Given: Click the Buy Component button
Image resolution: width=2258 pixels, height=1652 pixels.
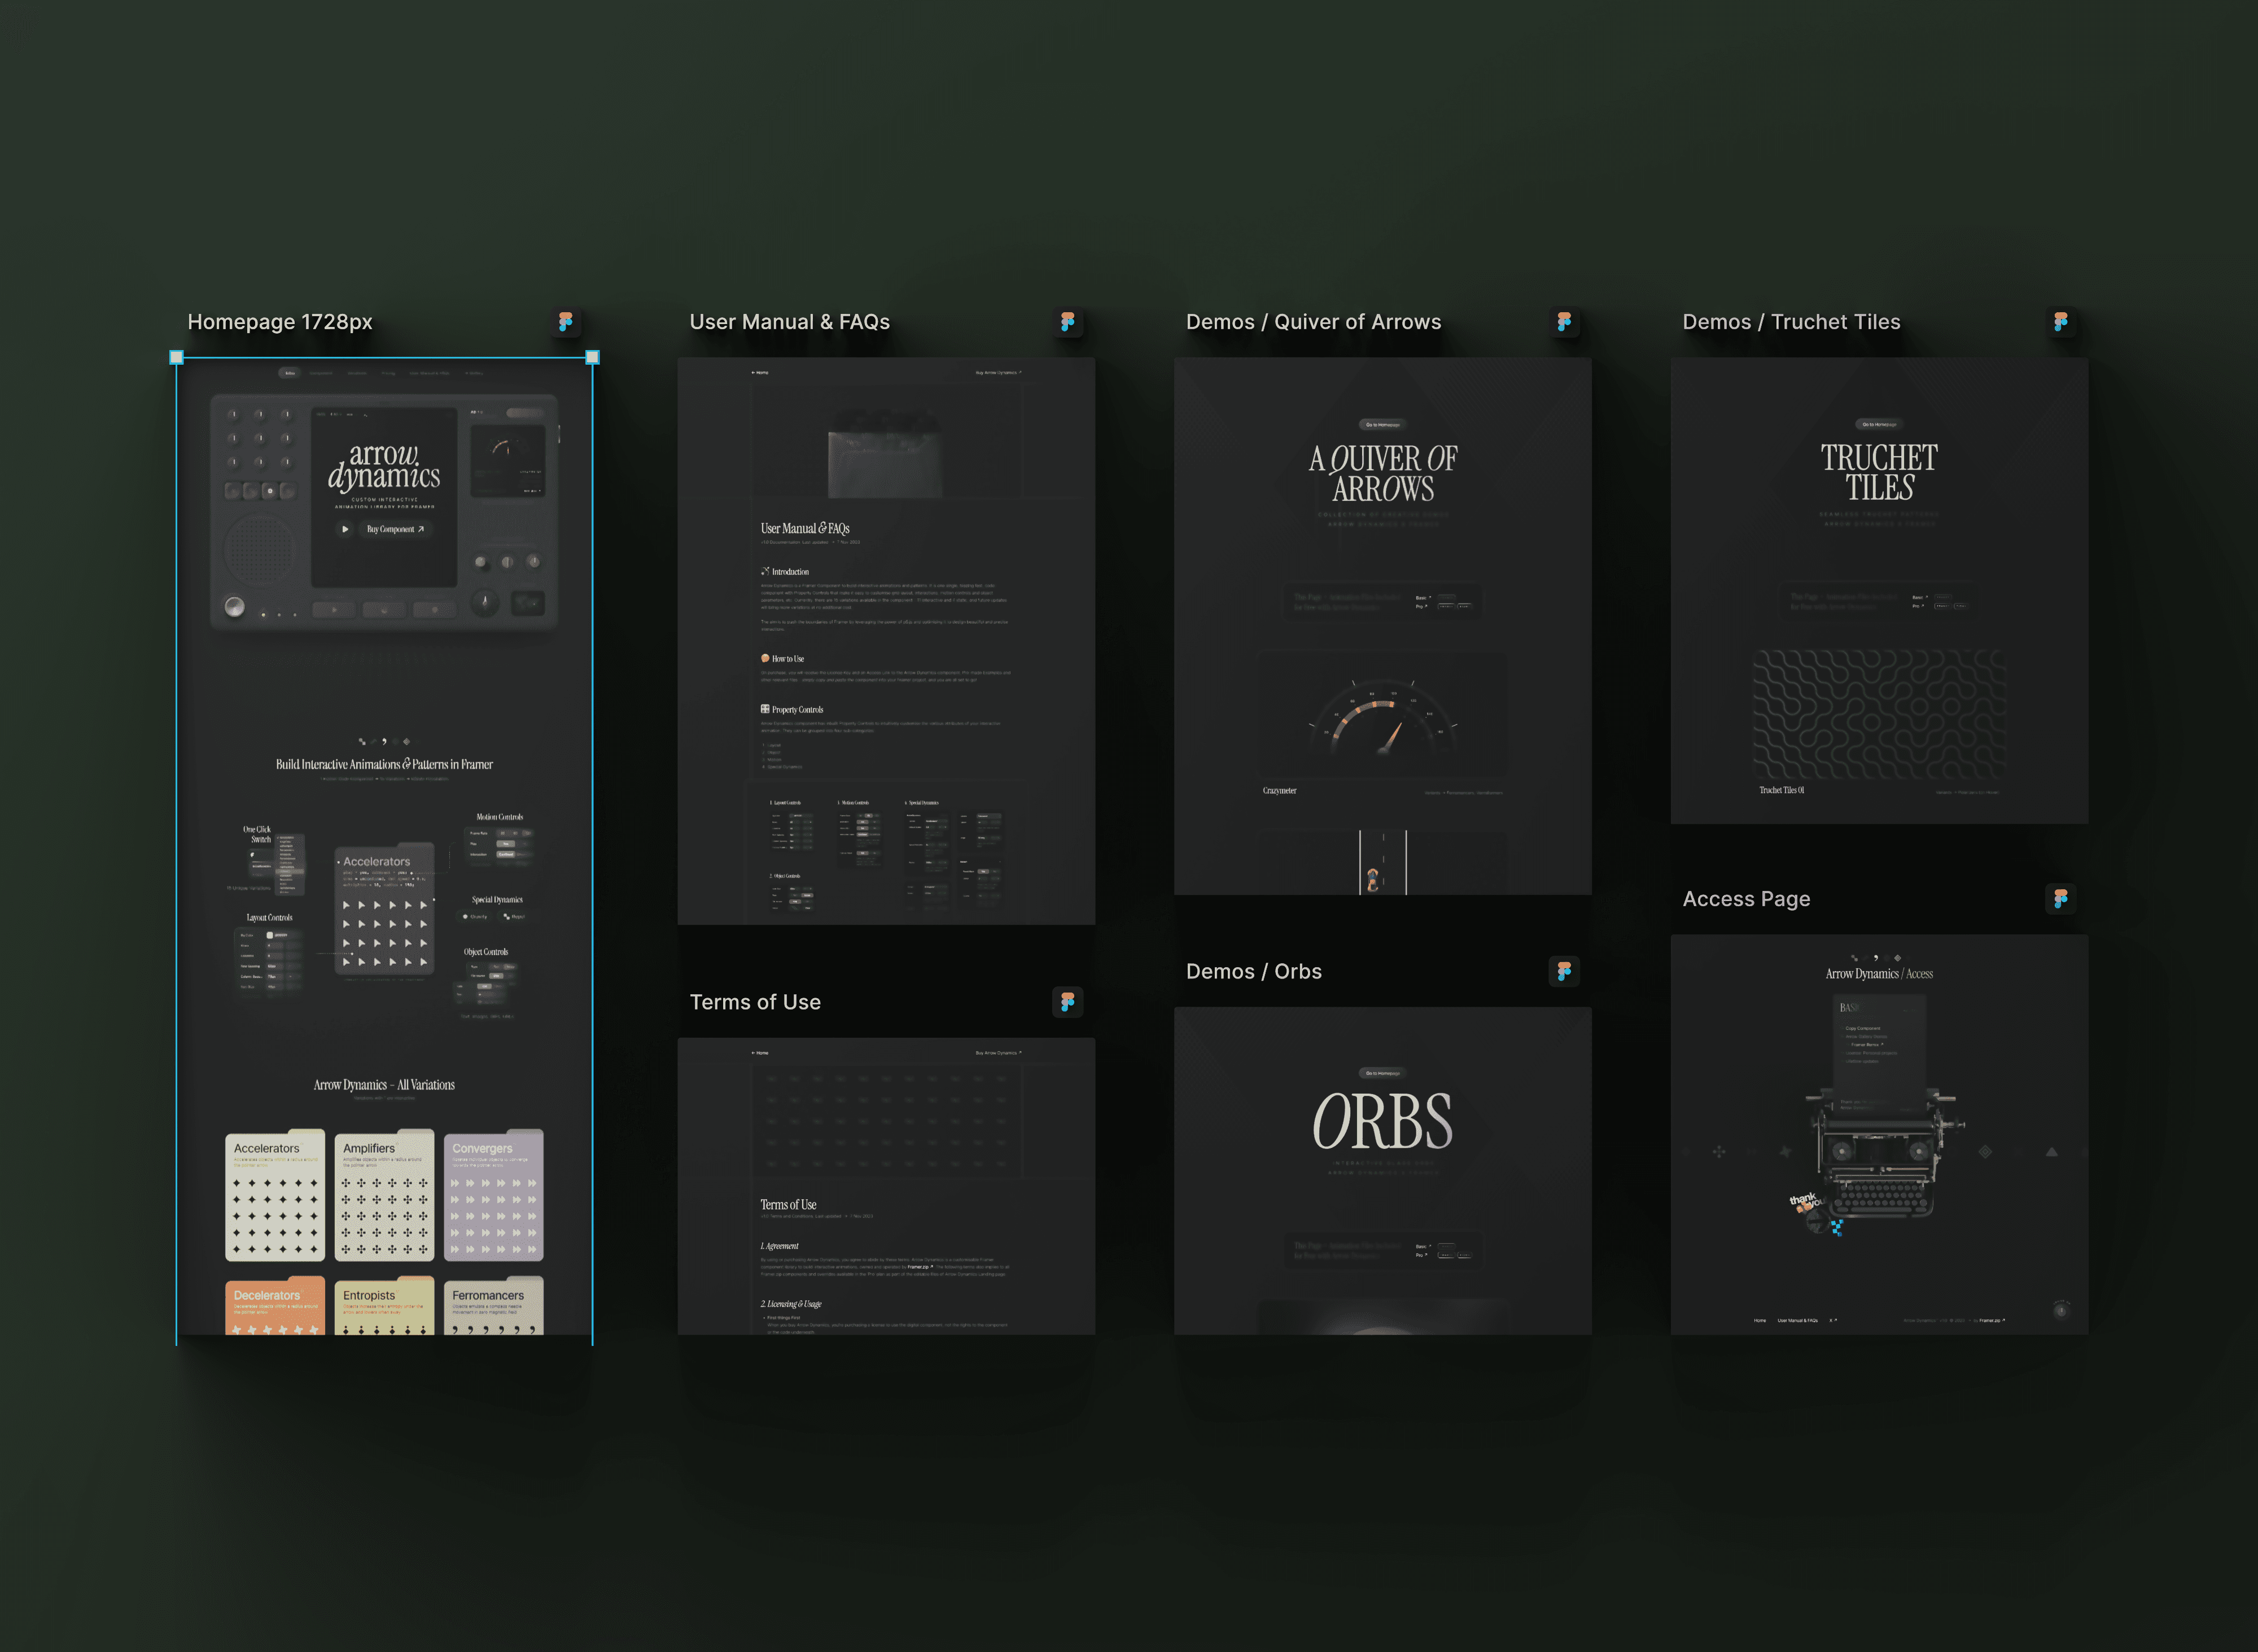Looking at the screenshot, I should [x=395, y=530].
